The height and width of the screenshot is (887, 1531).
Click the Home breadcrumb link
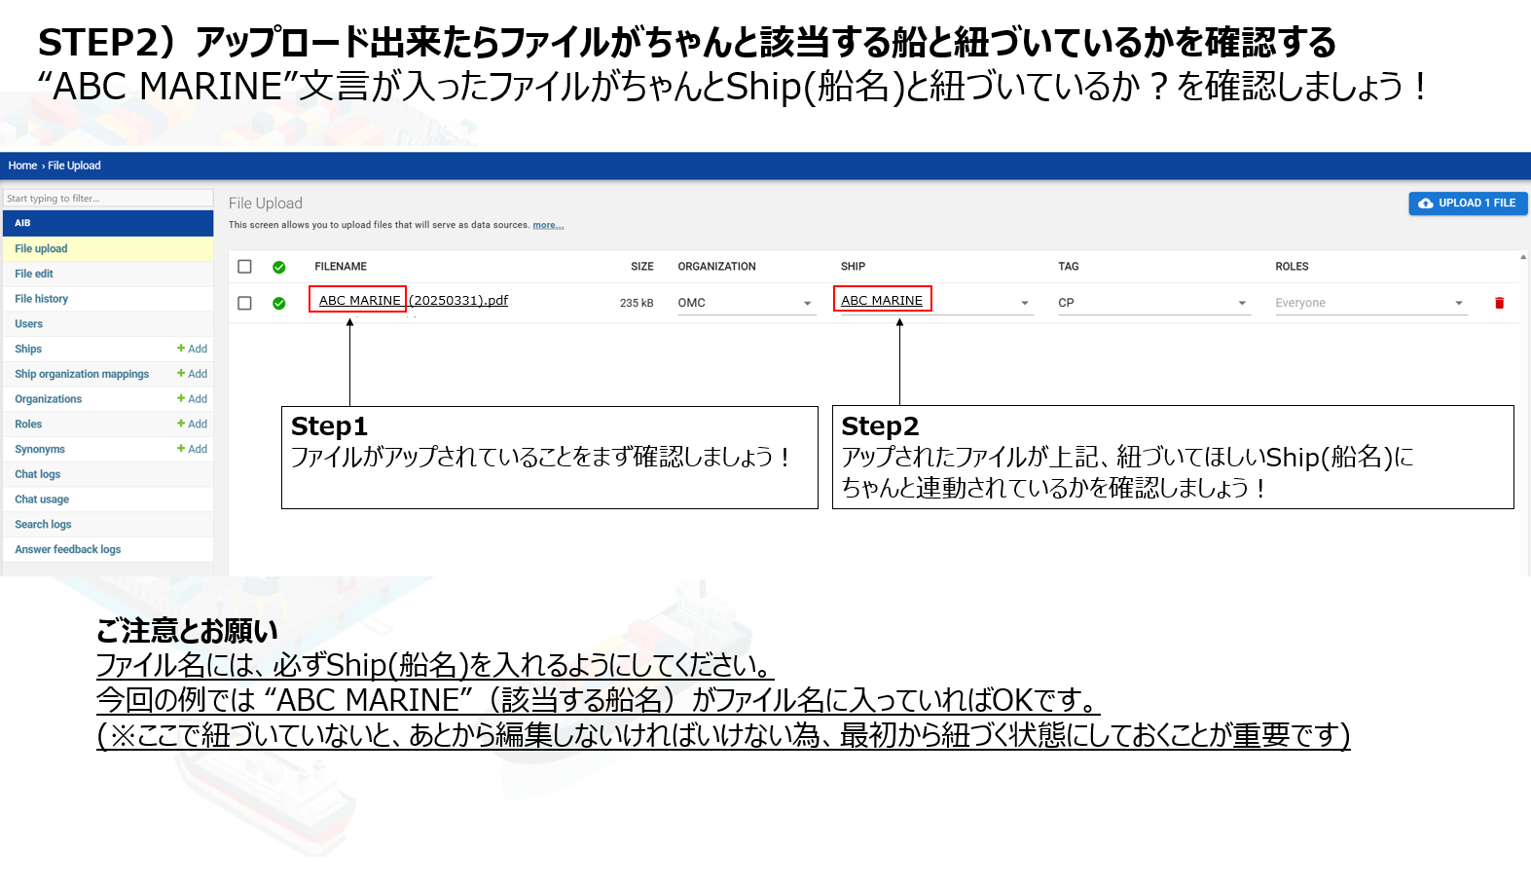[x=22, y=166]
